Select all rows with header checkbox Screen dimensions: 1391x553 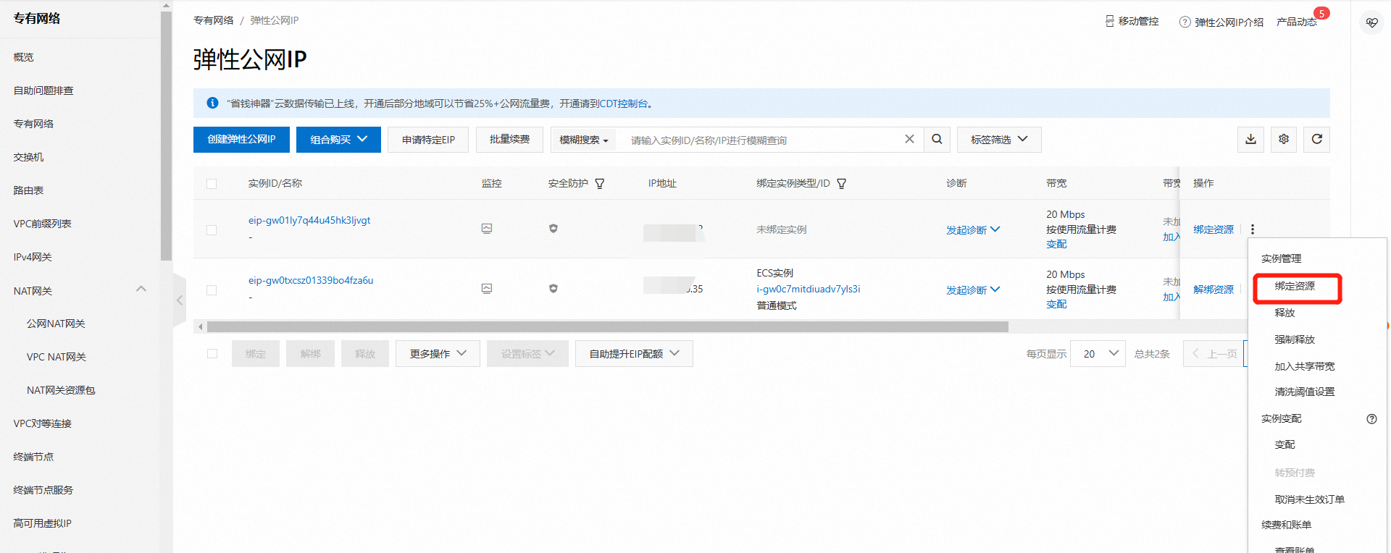pyautogui.click(x=212, y=184)
